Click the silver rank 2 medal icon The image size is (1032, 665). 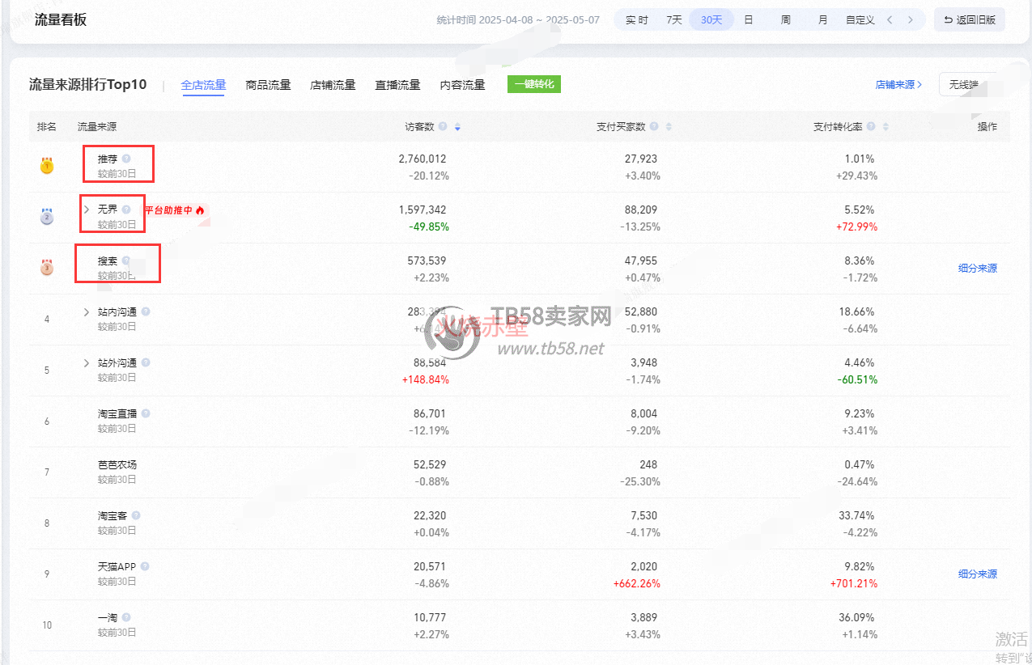47,216
